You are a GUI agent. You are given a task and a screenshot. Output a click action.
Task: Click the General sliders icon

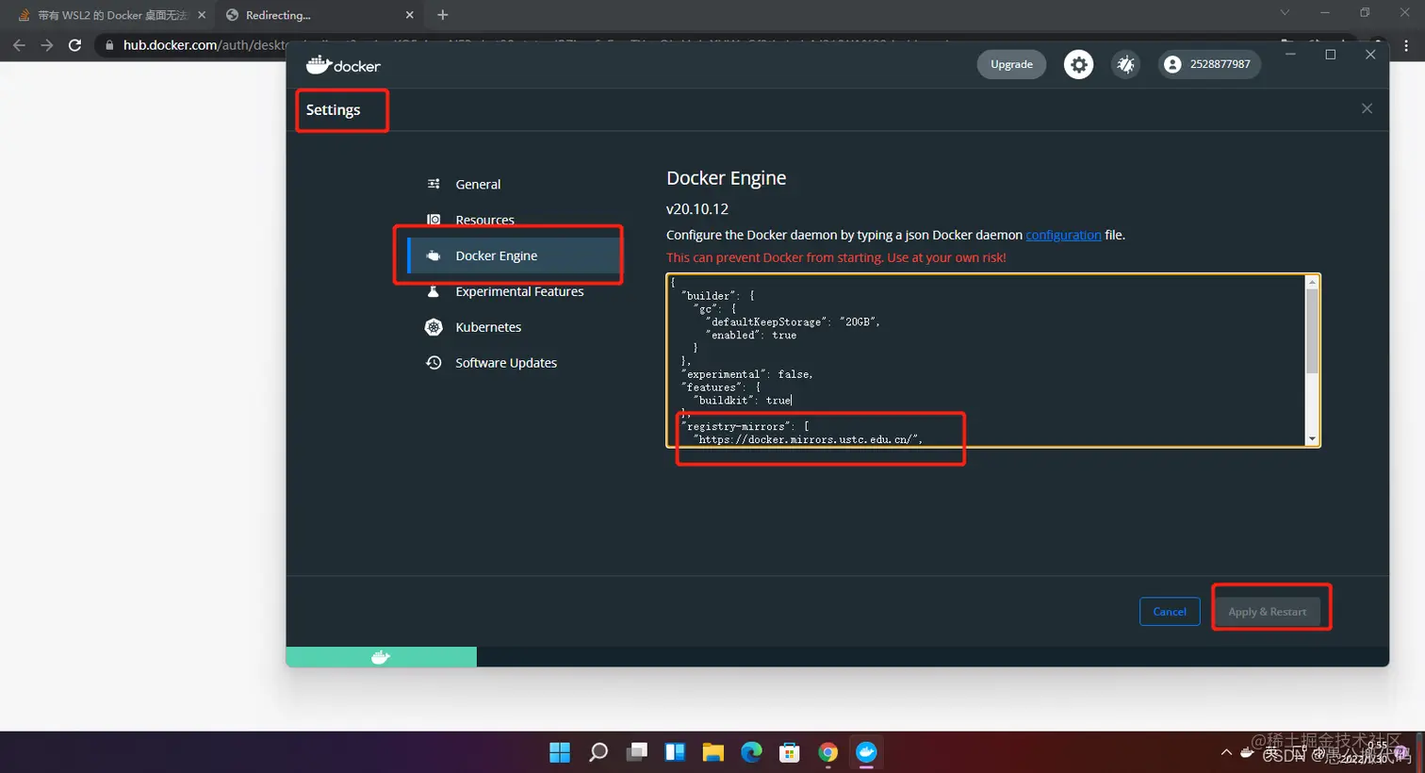(434, 184)
